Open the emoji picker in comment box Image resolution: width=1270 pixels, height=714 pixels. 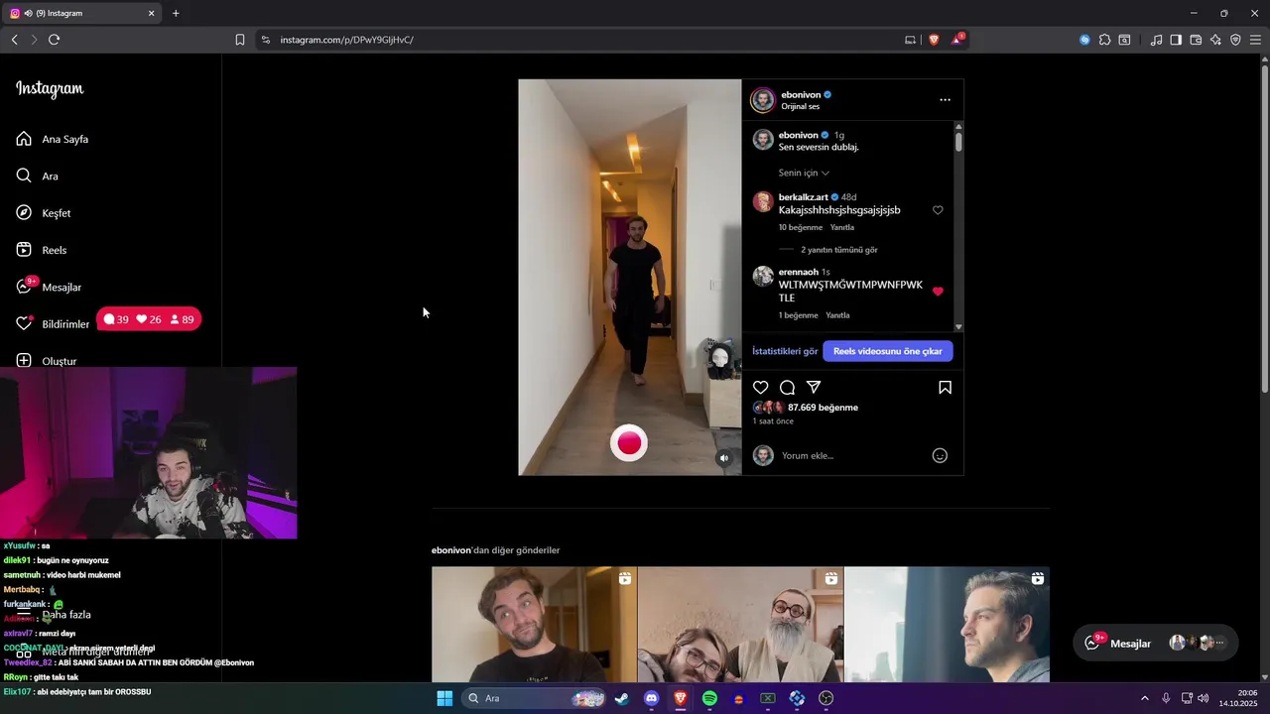pyautogui.click(x=940, y=456)
